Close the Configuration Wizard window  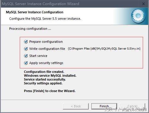(143, 4)
